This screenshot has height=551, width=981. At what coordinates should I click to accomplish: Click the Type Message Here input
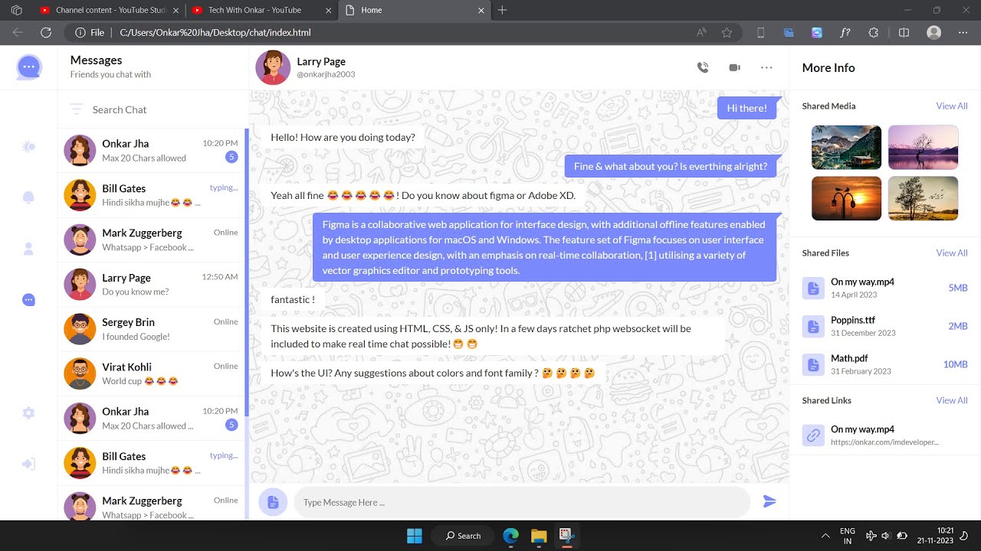[522, 502]
